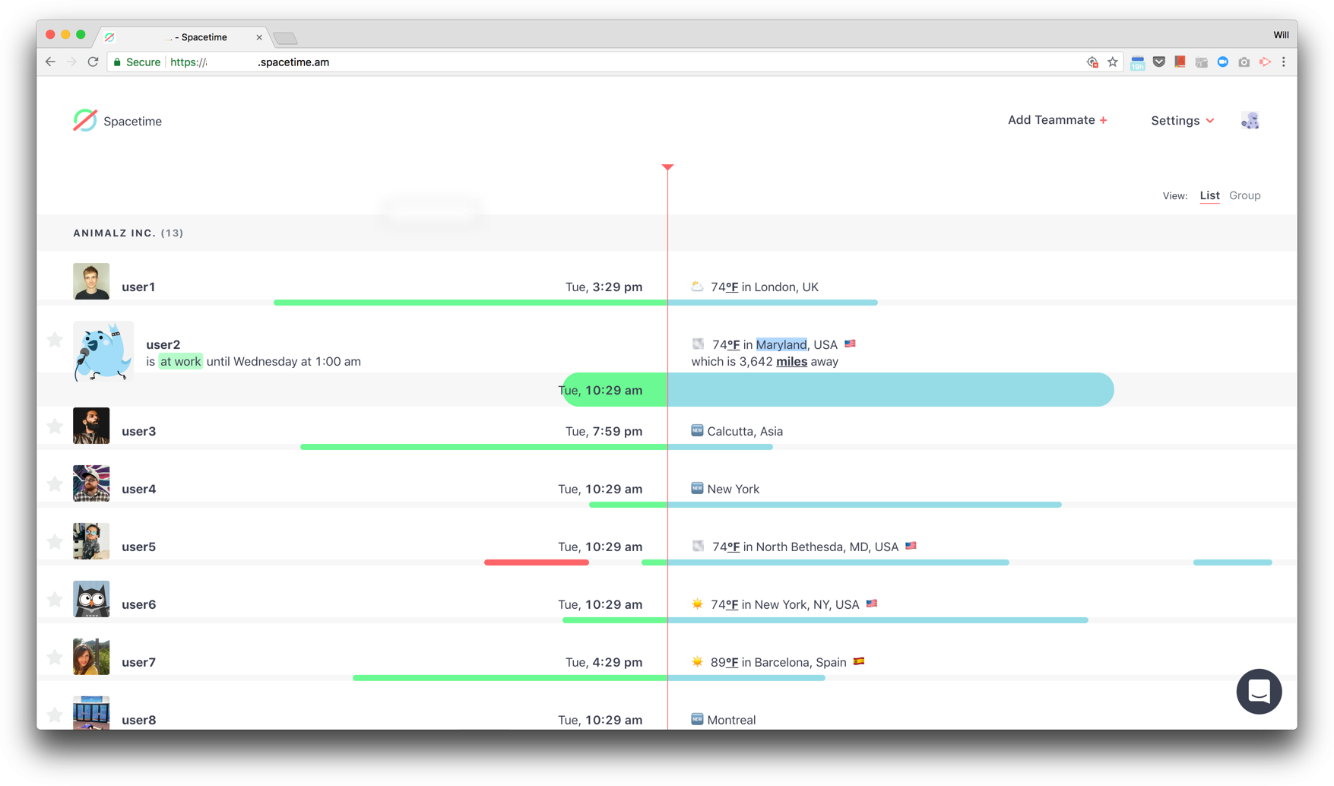Click North Bethesda, MD, USA location
The width and height of the screenshot is (1334, 786).
click(827, 547)
